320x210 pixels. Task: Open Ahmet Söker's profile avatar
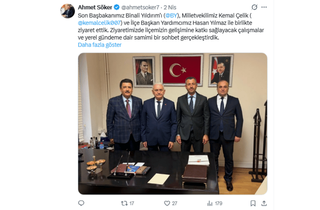[x=68, y=11]
